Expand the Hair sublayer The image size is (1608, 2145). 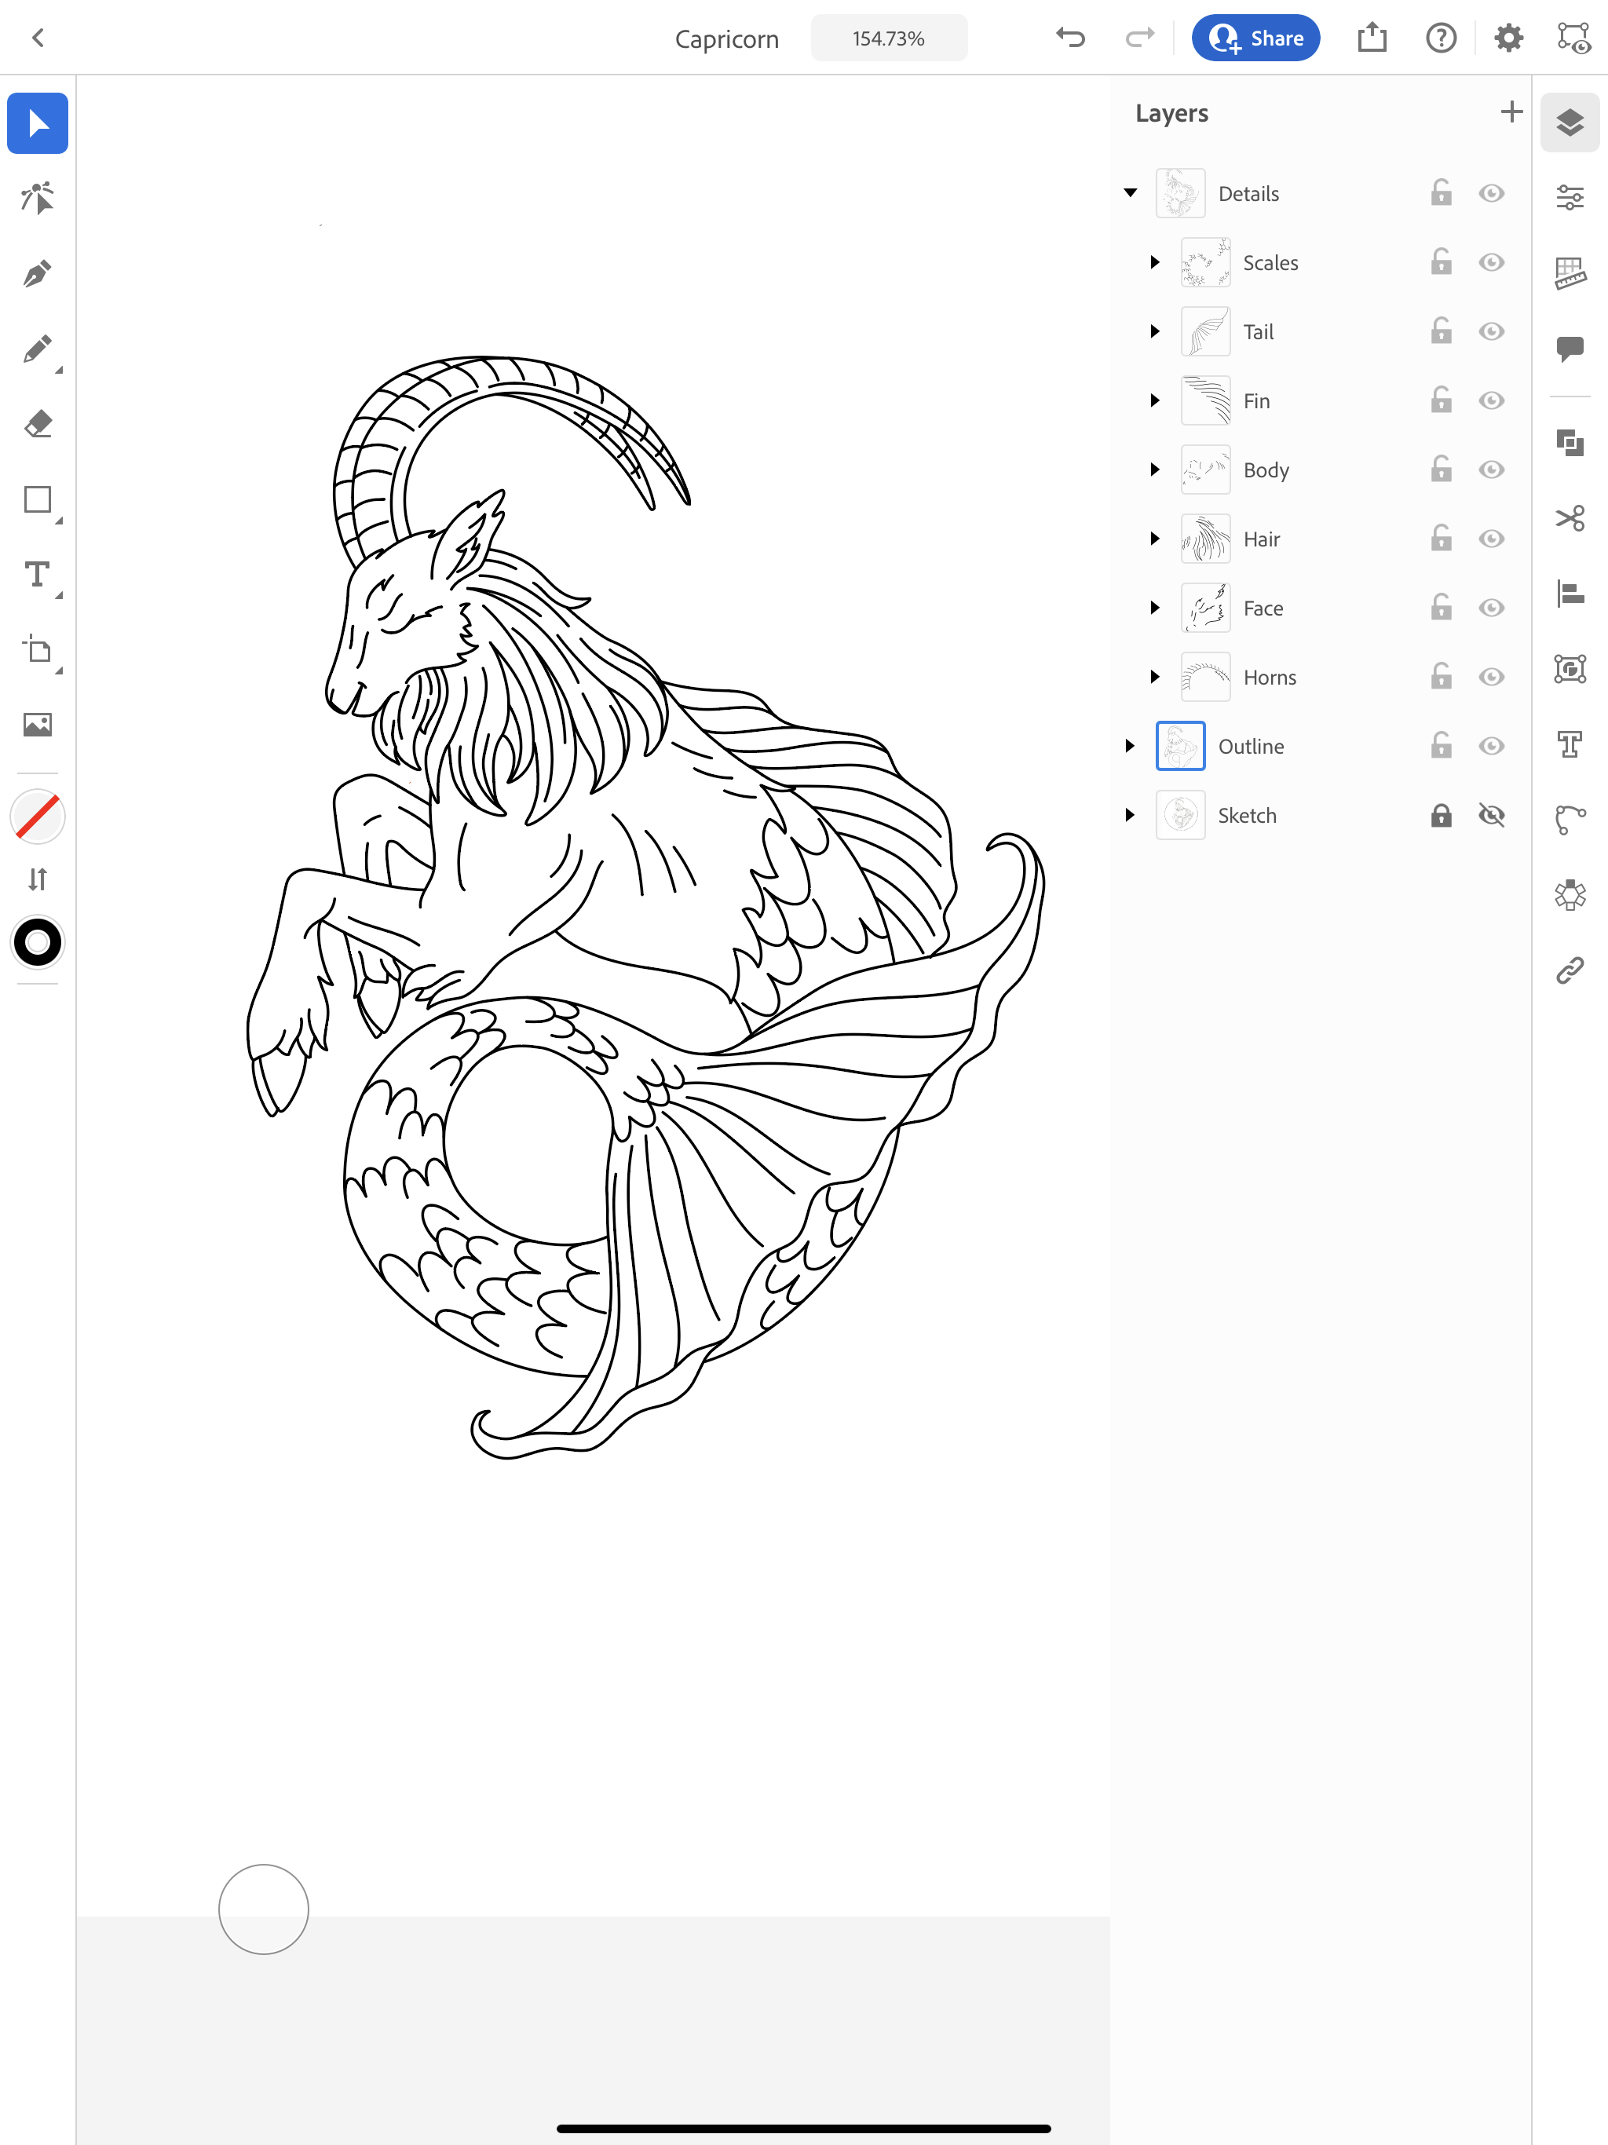(x=1154, y=538)
